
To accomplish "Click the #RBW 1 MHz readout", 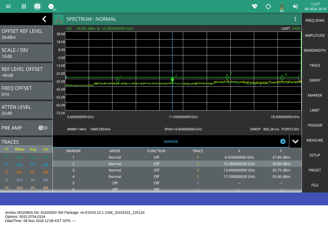I will click(77, 129).
